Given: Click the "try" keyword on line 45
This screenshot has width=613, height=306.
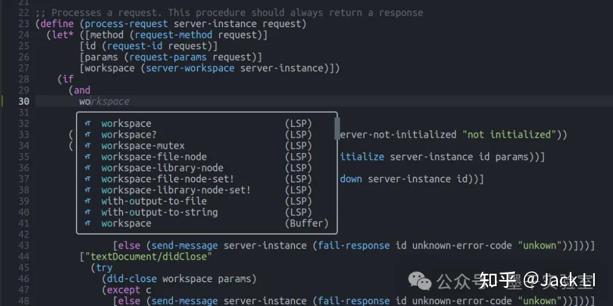Looking at the screenshot, I should 104,267.
